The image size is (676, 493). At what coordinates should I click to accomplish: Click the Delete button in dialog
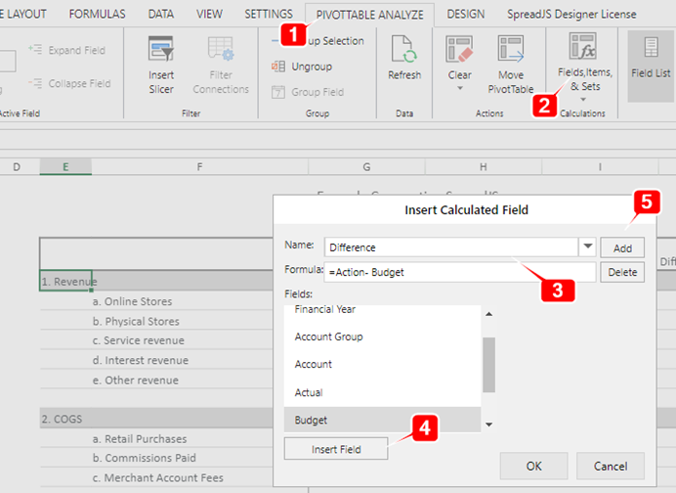tap(622, 272)
